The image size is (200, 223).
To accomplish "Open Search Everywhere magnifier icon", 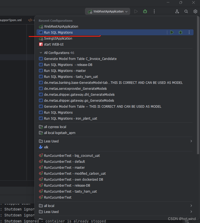I will point(186,11).
